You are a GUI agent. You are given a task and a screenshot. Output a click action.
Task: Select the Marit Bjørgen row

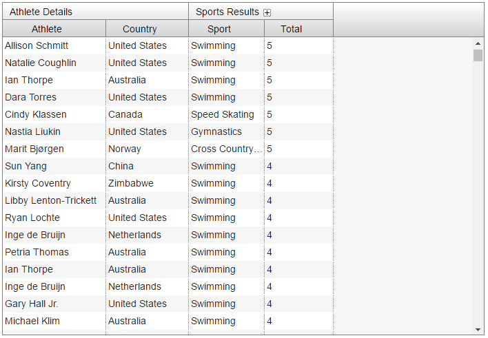pyautogui.click(x=167, y=149)
